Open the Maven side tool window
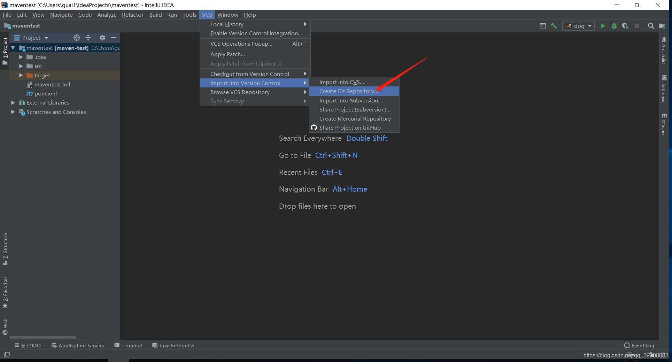Image resolution: width=672 pixels, height=362 pixels. coord(664,124)
